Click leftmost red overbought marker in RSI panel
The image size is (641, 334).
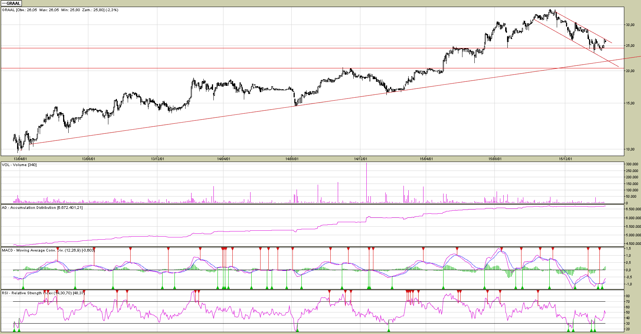(45, 292)
